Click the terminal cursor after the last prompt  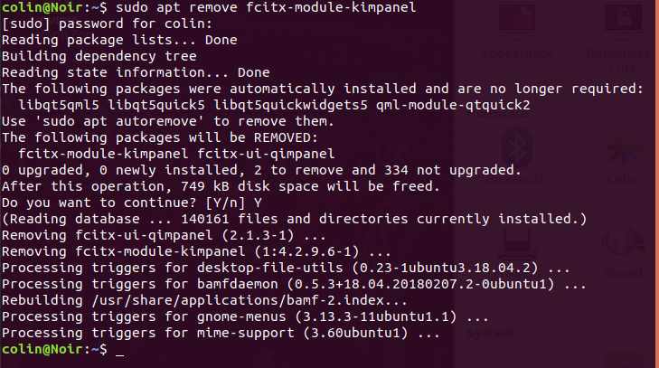120,350
